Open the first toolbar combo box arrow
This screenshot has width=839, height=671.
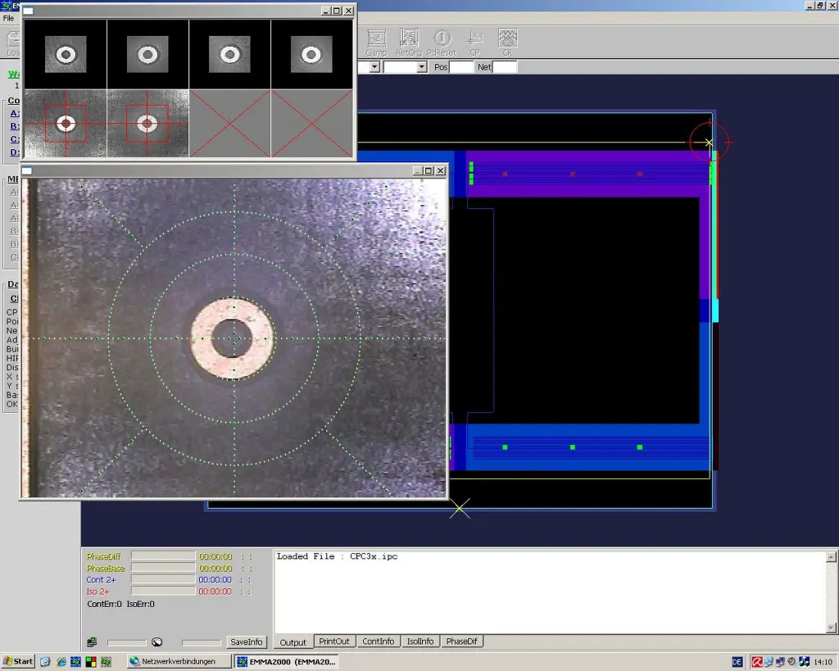point(374,67)
